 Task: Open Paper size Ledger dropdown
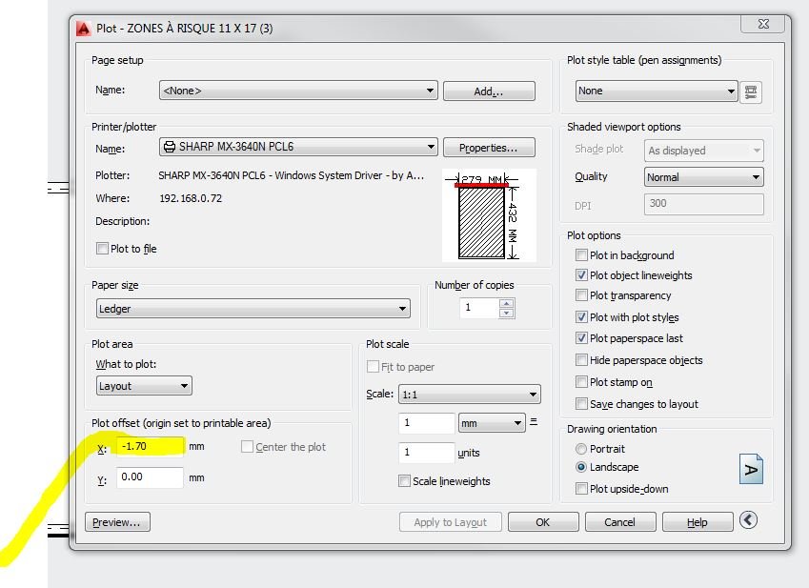coord(253,309)
